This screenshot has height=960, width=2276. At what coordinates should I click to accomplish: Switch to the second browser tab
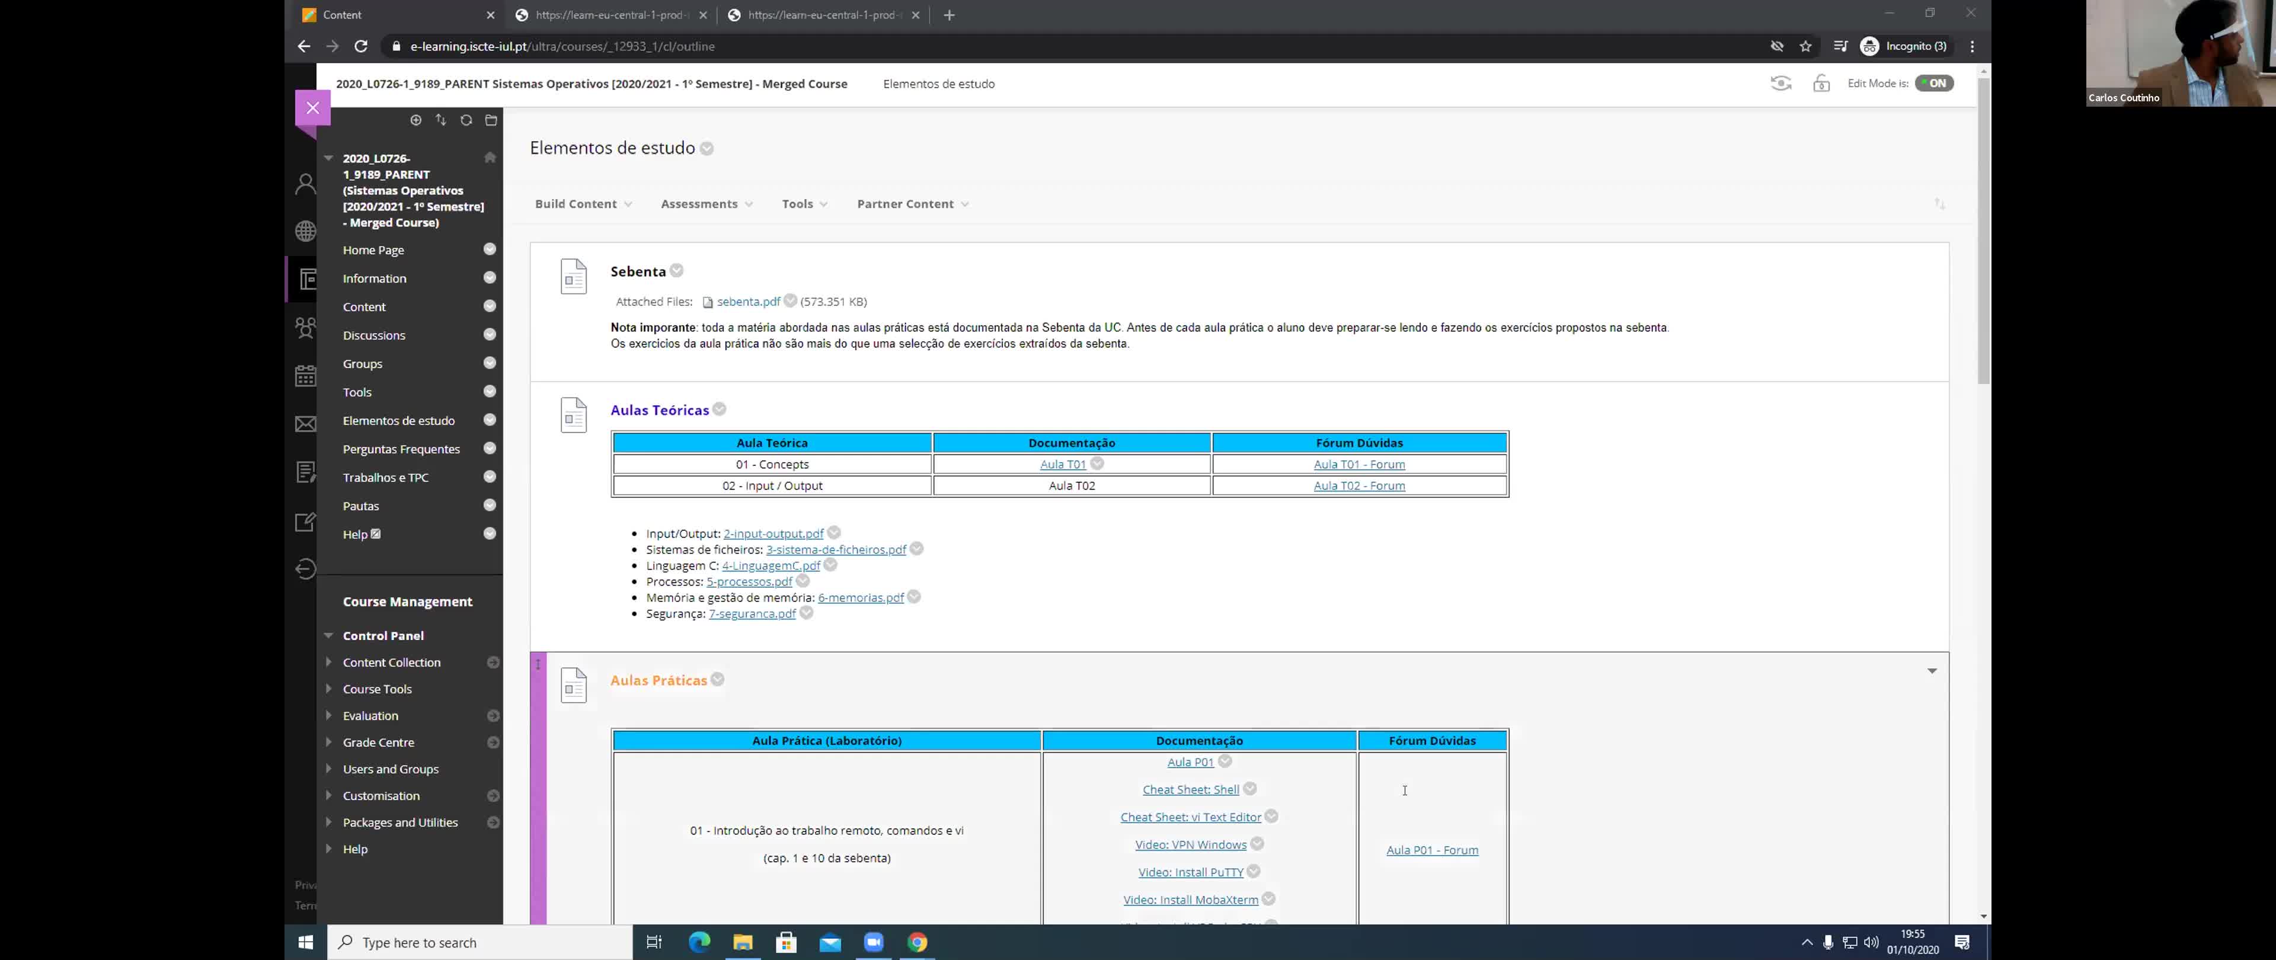610,15
